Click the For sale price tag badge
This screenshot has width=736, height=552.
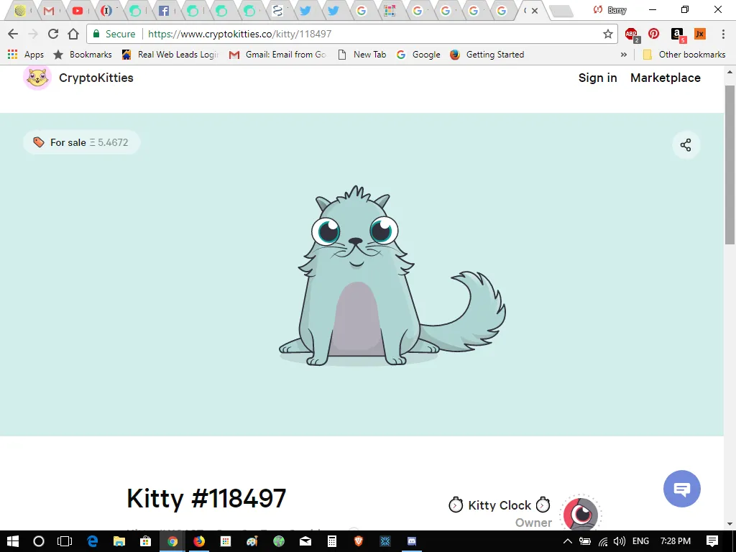pyautogui.click(x=81, y=142)
